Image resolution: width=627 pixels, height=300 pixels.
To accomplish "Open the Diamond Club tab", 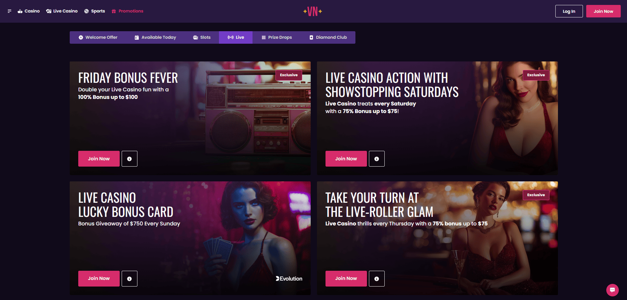I will [328, 37].
